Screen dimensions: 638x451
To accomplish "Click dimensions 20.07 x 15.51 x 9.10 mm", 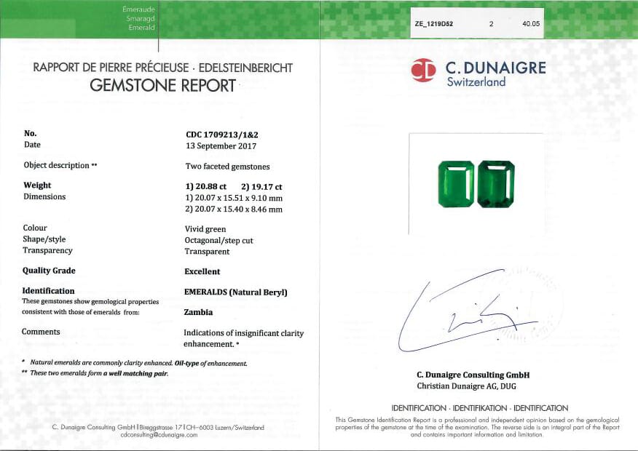I will point(234,198).
